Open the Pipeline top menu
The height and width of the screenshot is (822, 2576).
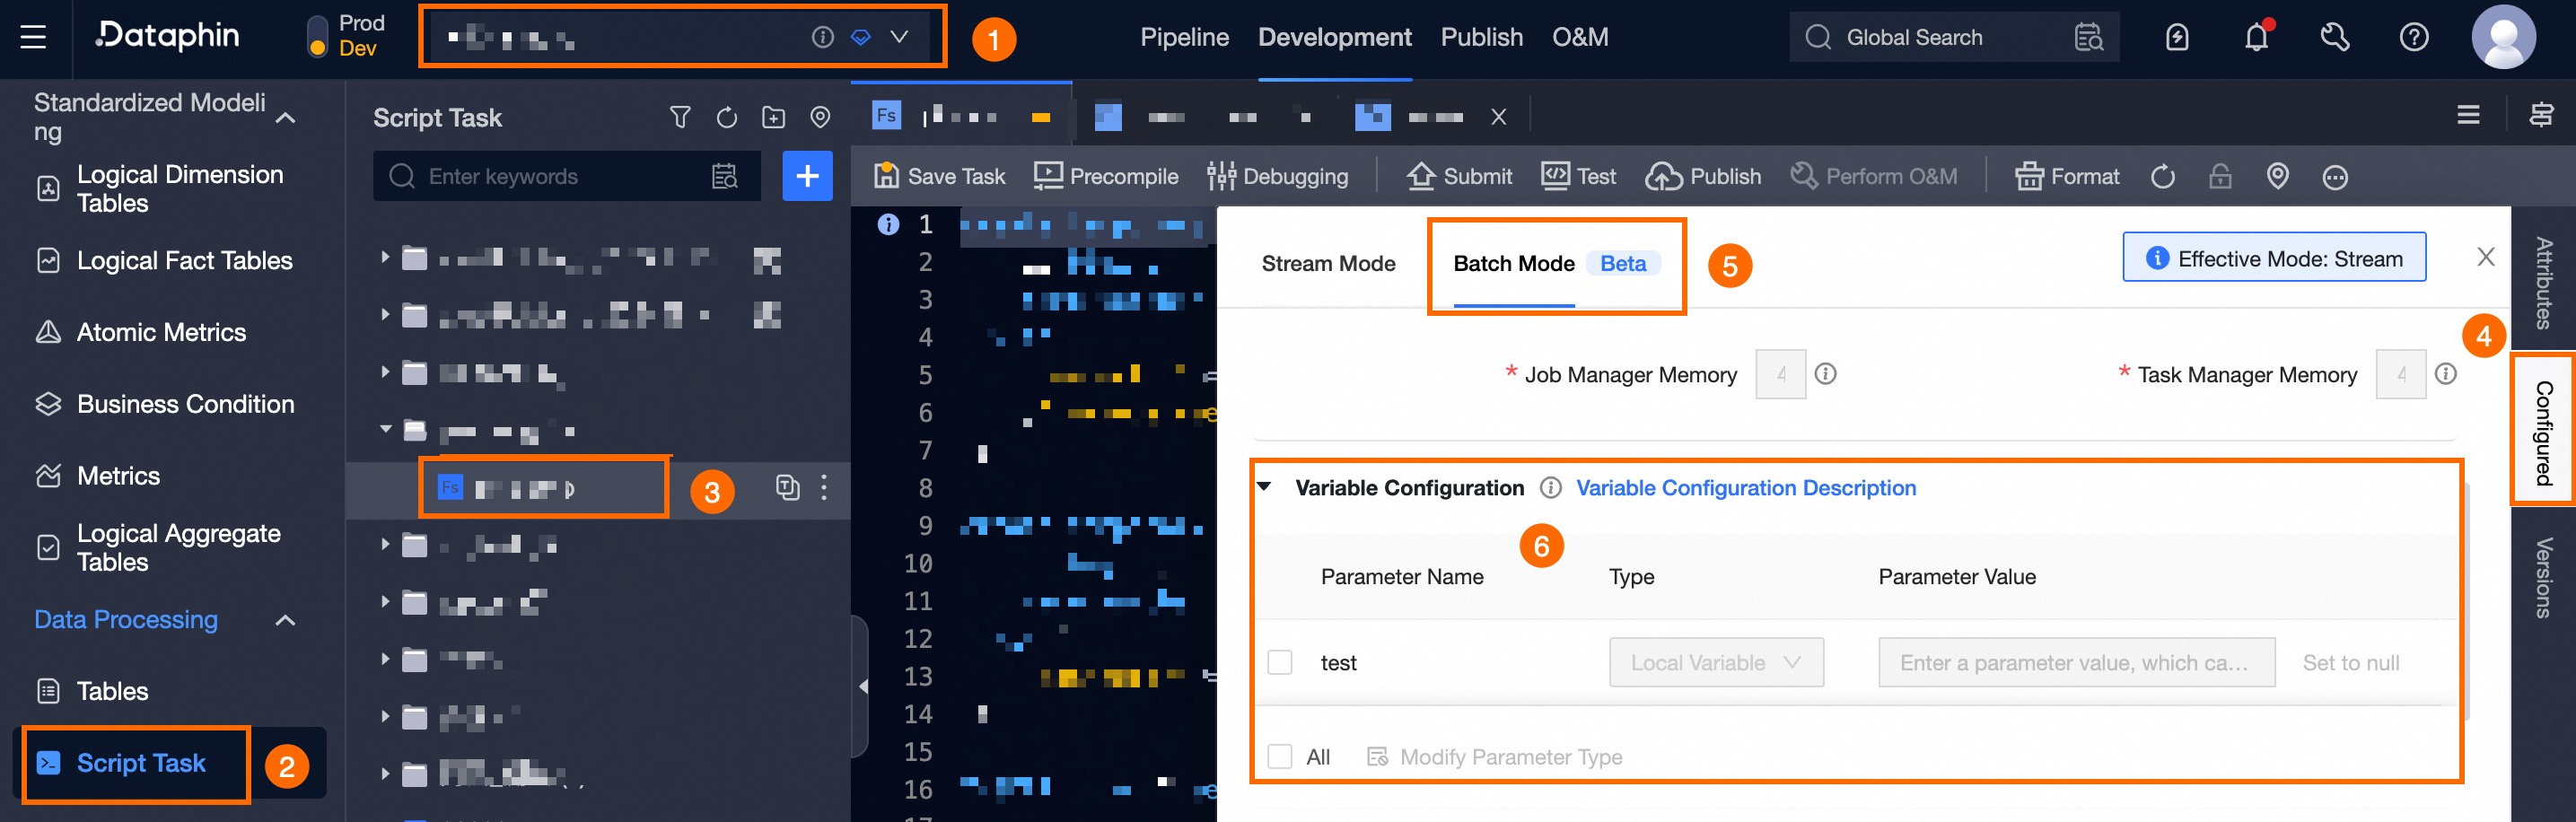coord(1183,38)
